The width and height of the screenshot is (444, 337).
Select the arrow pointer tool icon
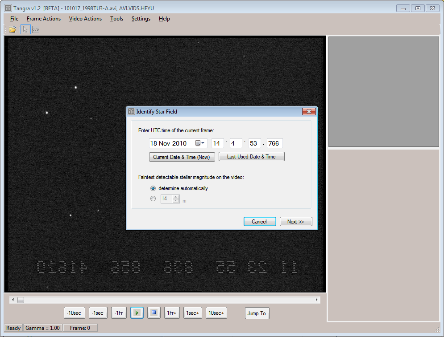click(25, 29)
